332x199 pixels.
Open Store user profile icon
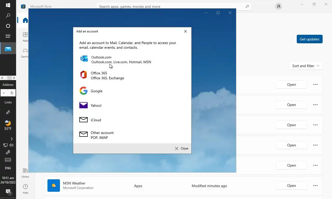point(279,6)
